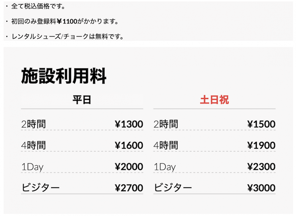The image size is (296, 216).
Task: Click the レンタルシューズ/チョーク free note
Action: [67, 36]
